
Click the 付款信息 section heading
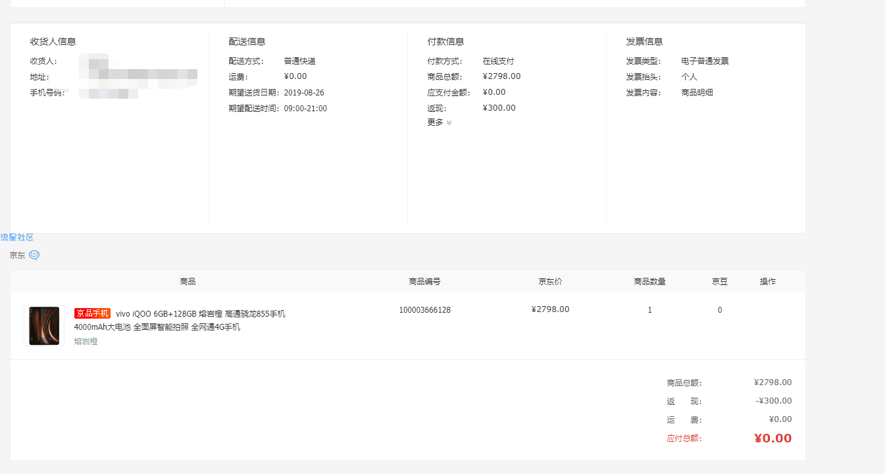445,41
